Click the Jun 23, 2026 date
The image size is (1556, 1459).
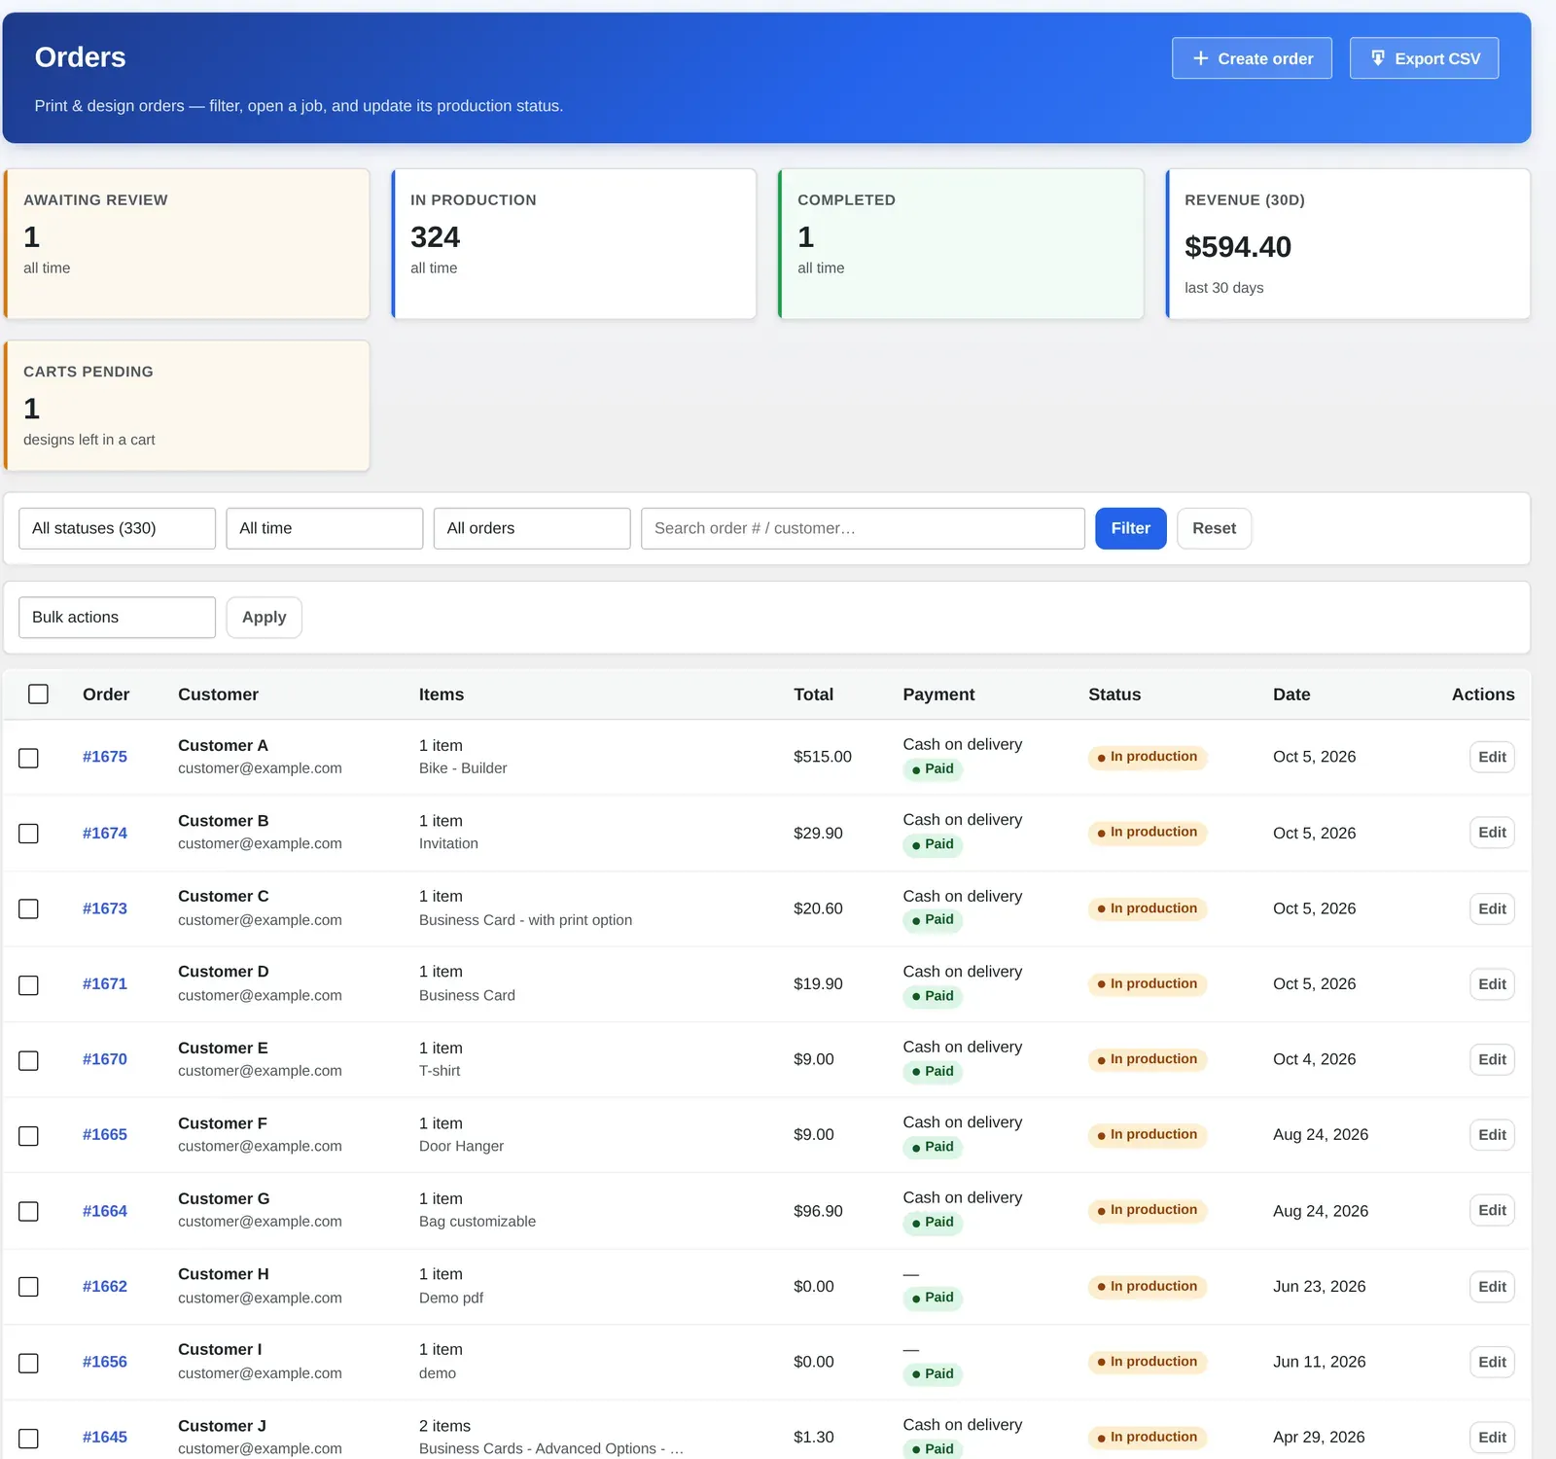tap(1319, 1286)
